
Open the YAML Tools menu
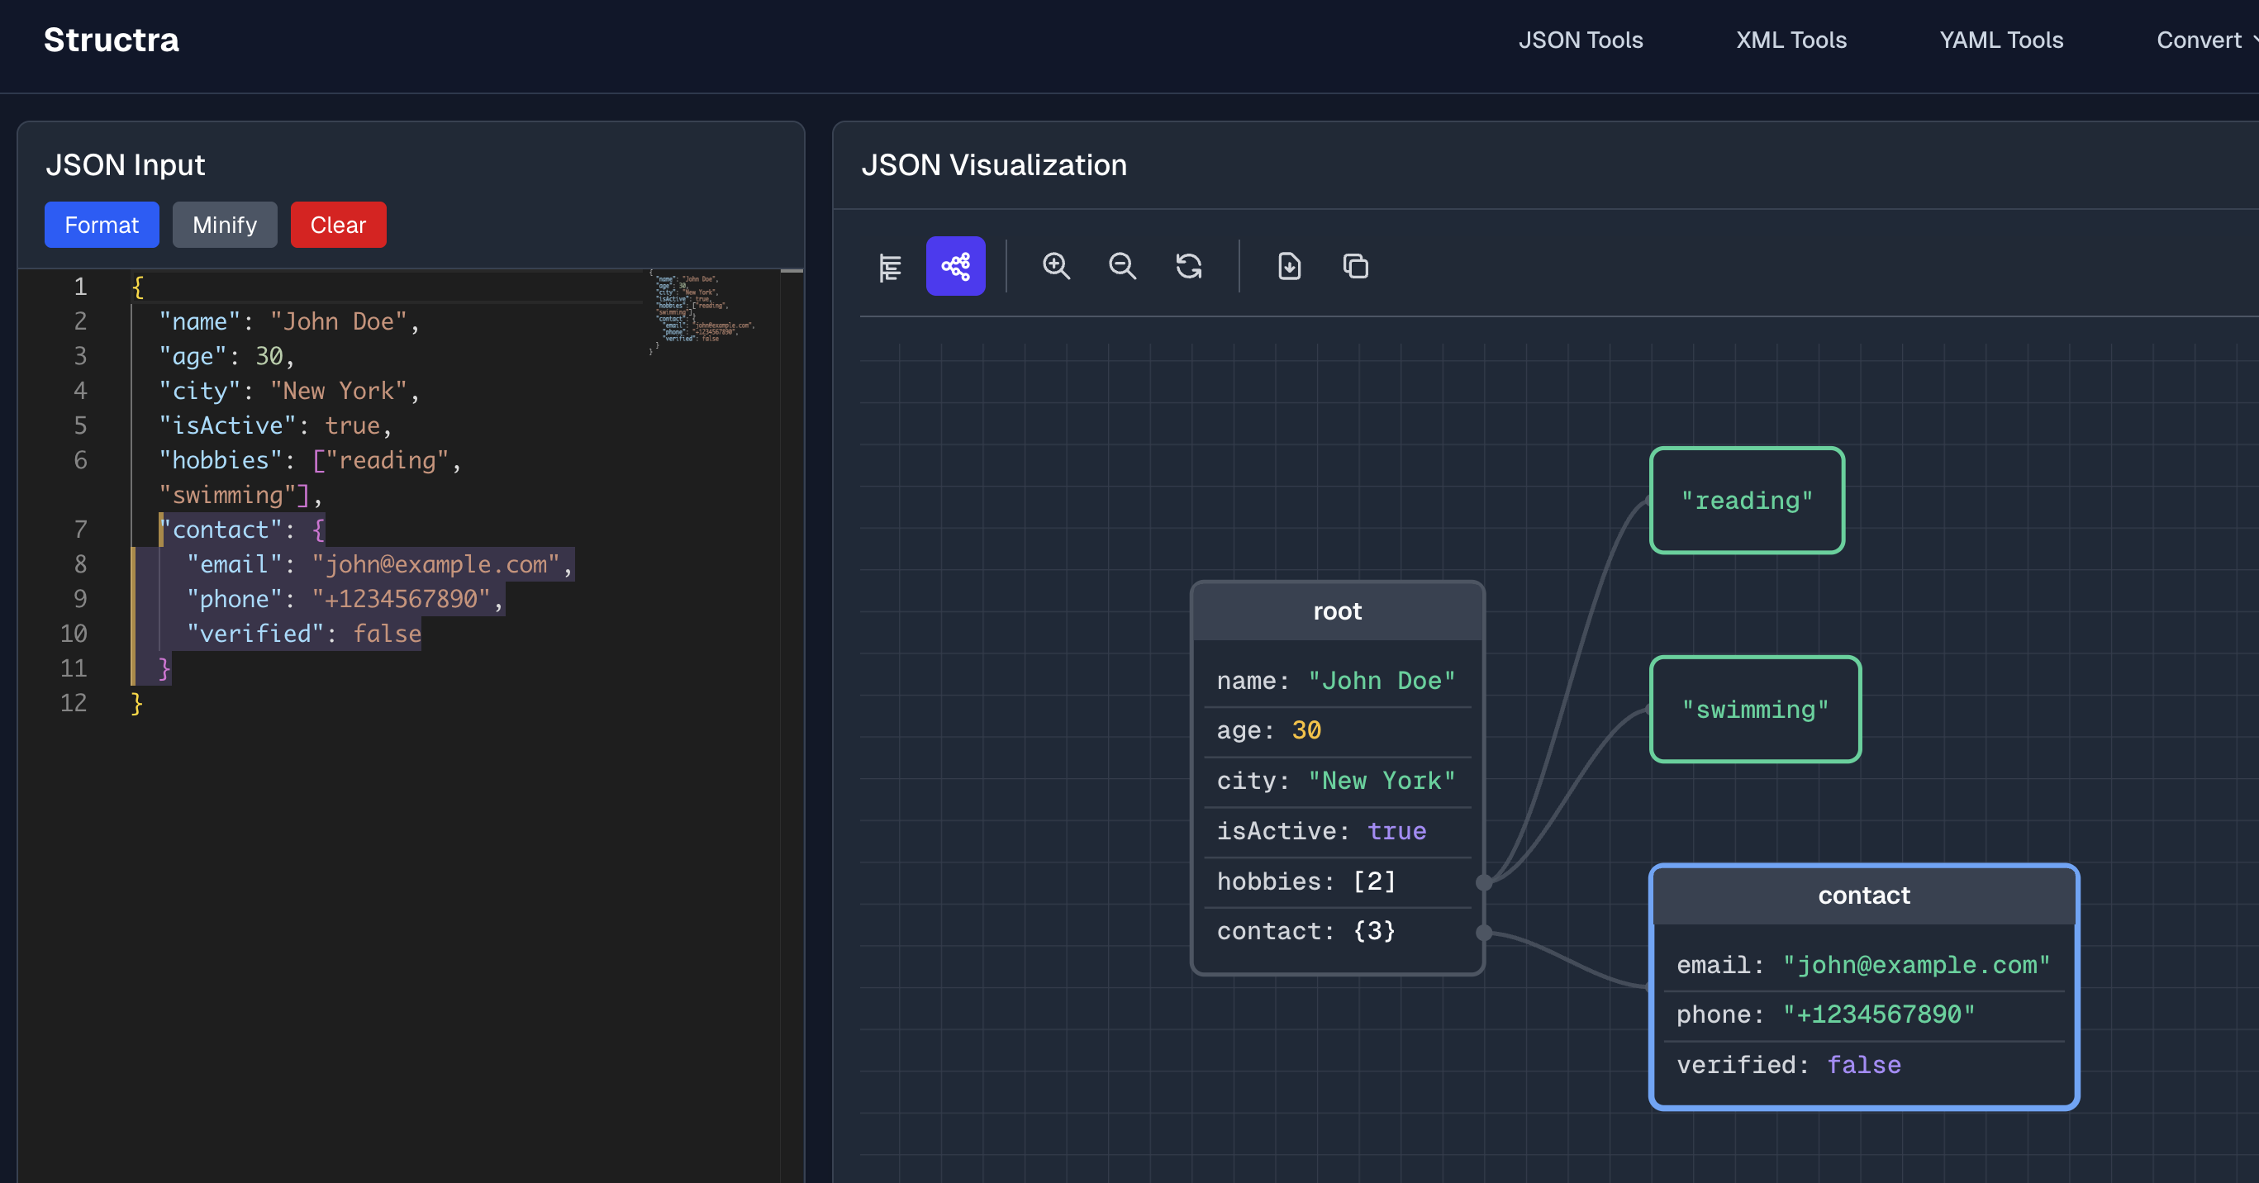point(2000,40)
